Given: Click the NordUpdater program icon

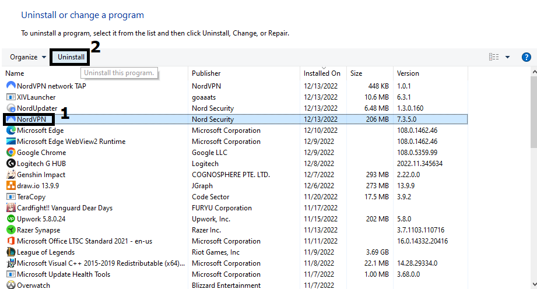Looking at the screenshot, I should (11, 108).
